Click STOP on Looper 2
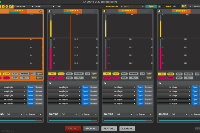The height and width of the screenshot is (133, 200). tap(69, 78)
